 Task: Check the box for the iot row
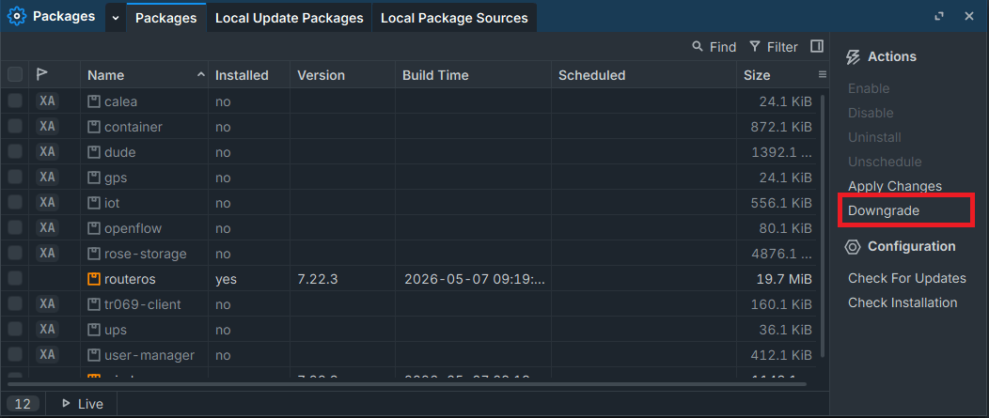(15, 202)
